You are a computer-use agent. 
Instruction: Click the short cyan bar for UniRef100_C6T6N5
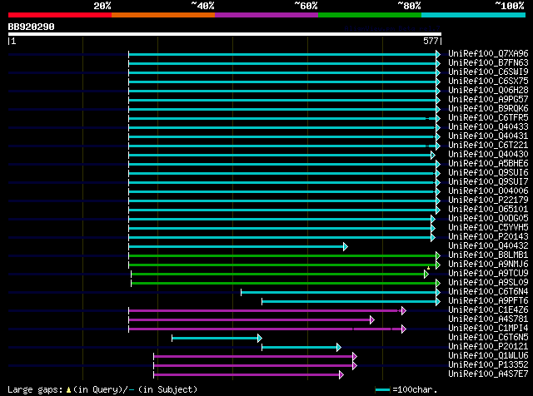point(215,339)
